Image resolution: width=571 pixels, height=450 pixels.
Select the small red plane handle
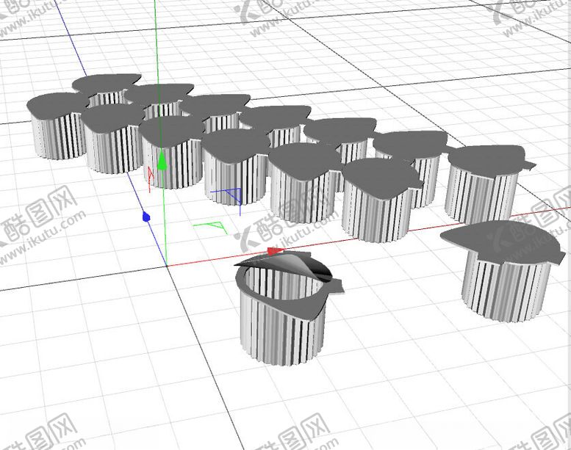[x=150, y=178]
